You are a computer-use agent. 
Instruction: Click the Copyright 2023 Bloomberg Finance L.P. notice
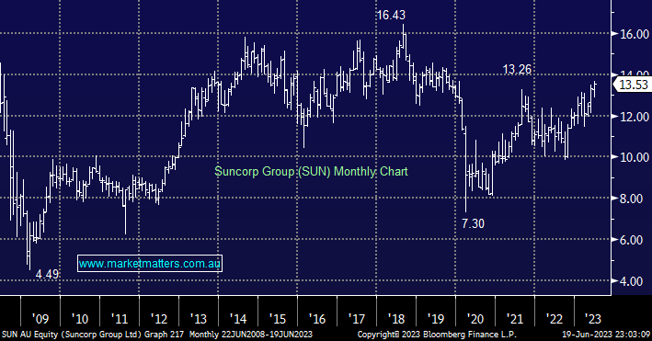tap(437, 335)
